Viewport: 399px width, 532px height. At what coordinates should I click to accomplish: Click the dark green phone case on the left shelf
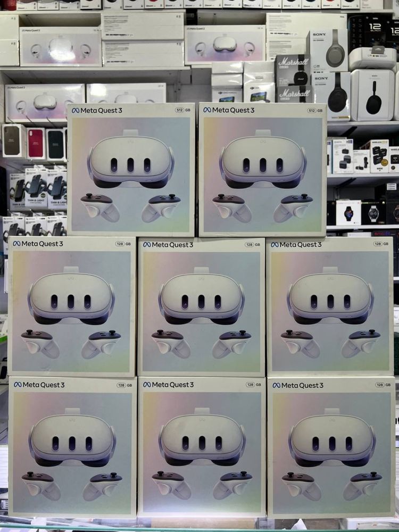[x=55, y=144]
